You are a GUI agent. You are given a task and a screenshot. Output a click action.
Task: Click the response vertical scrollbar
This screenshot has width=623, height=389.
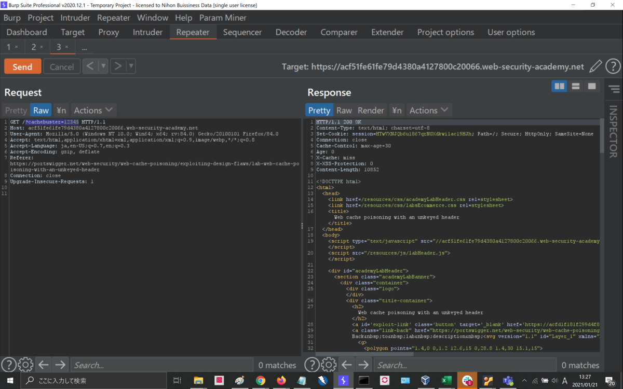[602, 136]
